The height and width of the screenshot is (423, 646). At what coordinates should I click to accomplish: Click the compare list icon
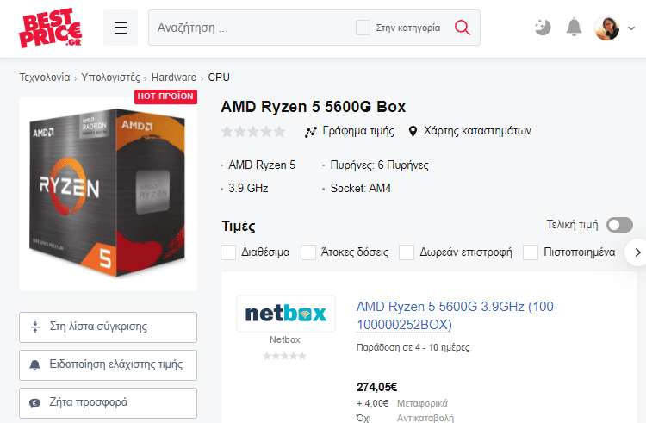pyautogui.click(x=35, y=327)
